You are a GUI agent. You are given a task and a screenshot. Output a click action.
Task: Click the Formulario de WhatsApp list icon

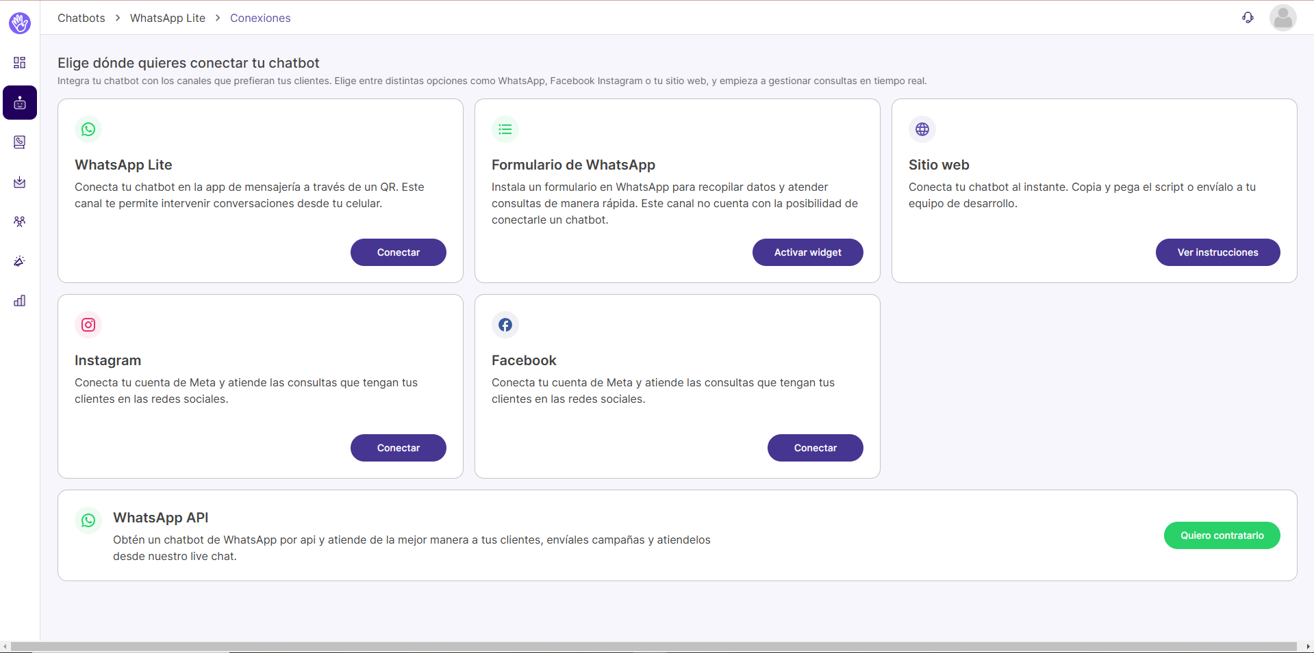(505, 129)
